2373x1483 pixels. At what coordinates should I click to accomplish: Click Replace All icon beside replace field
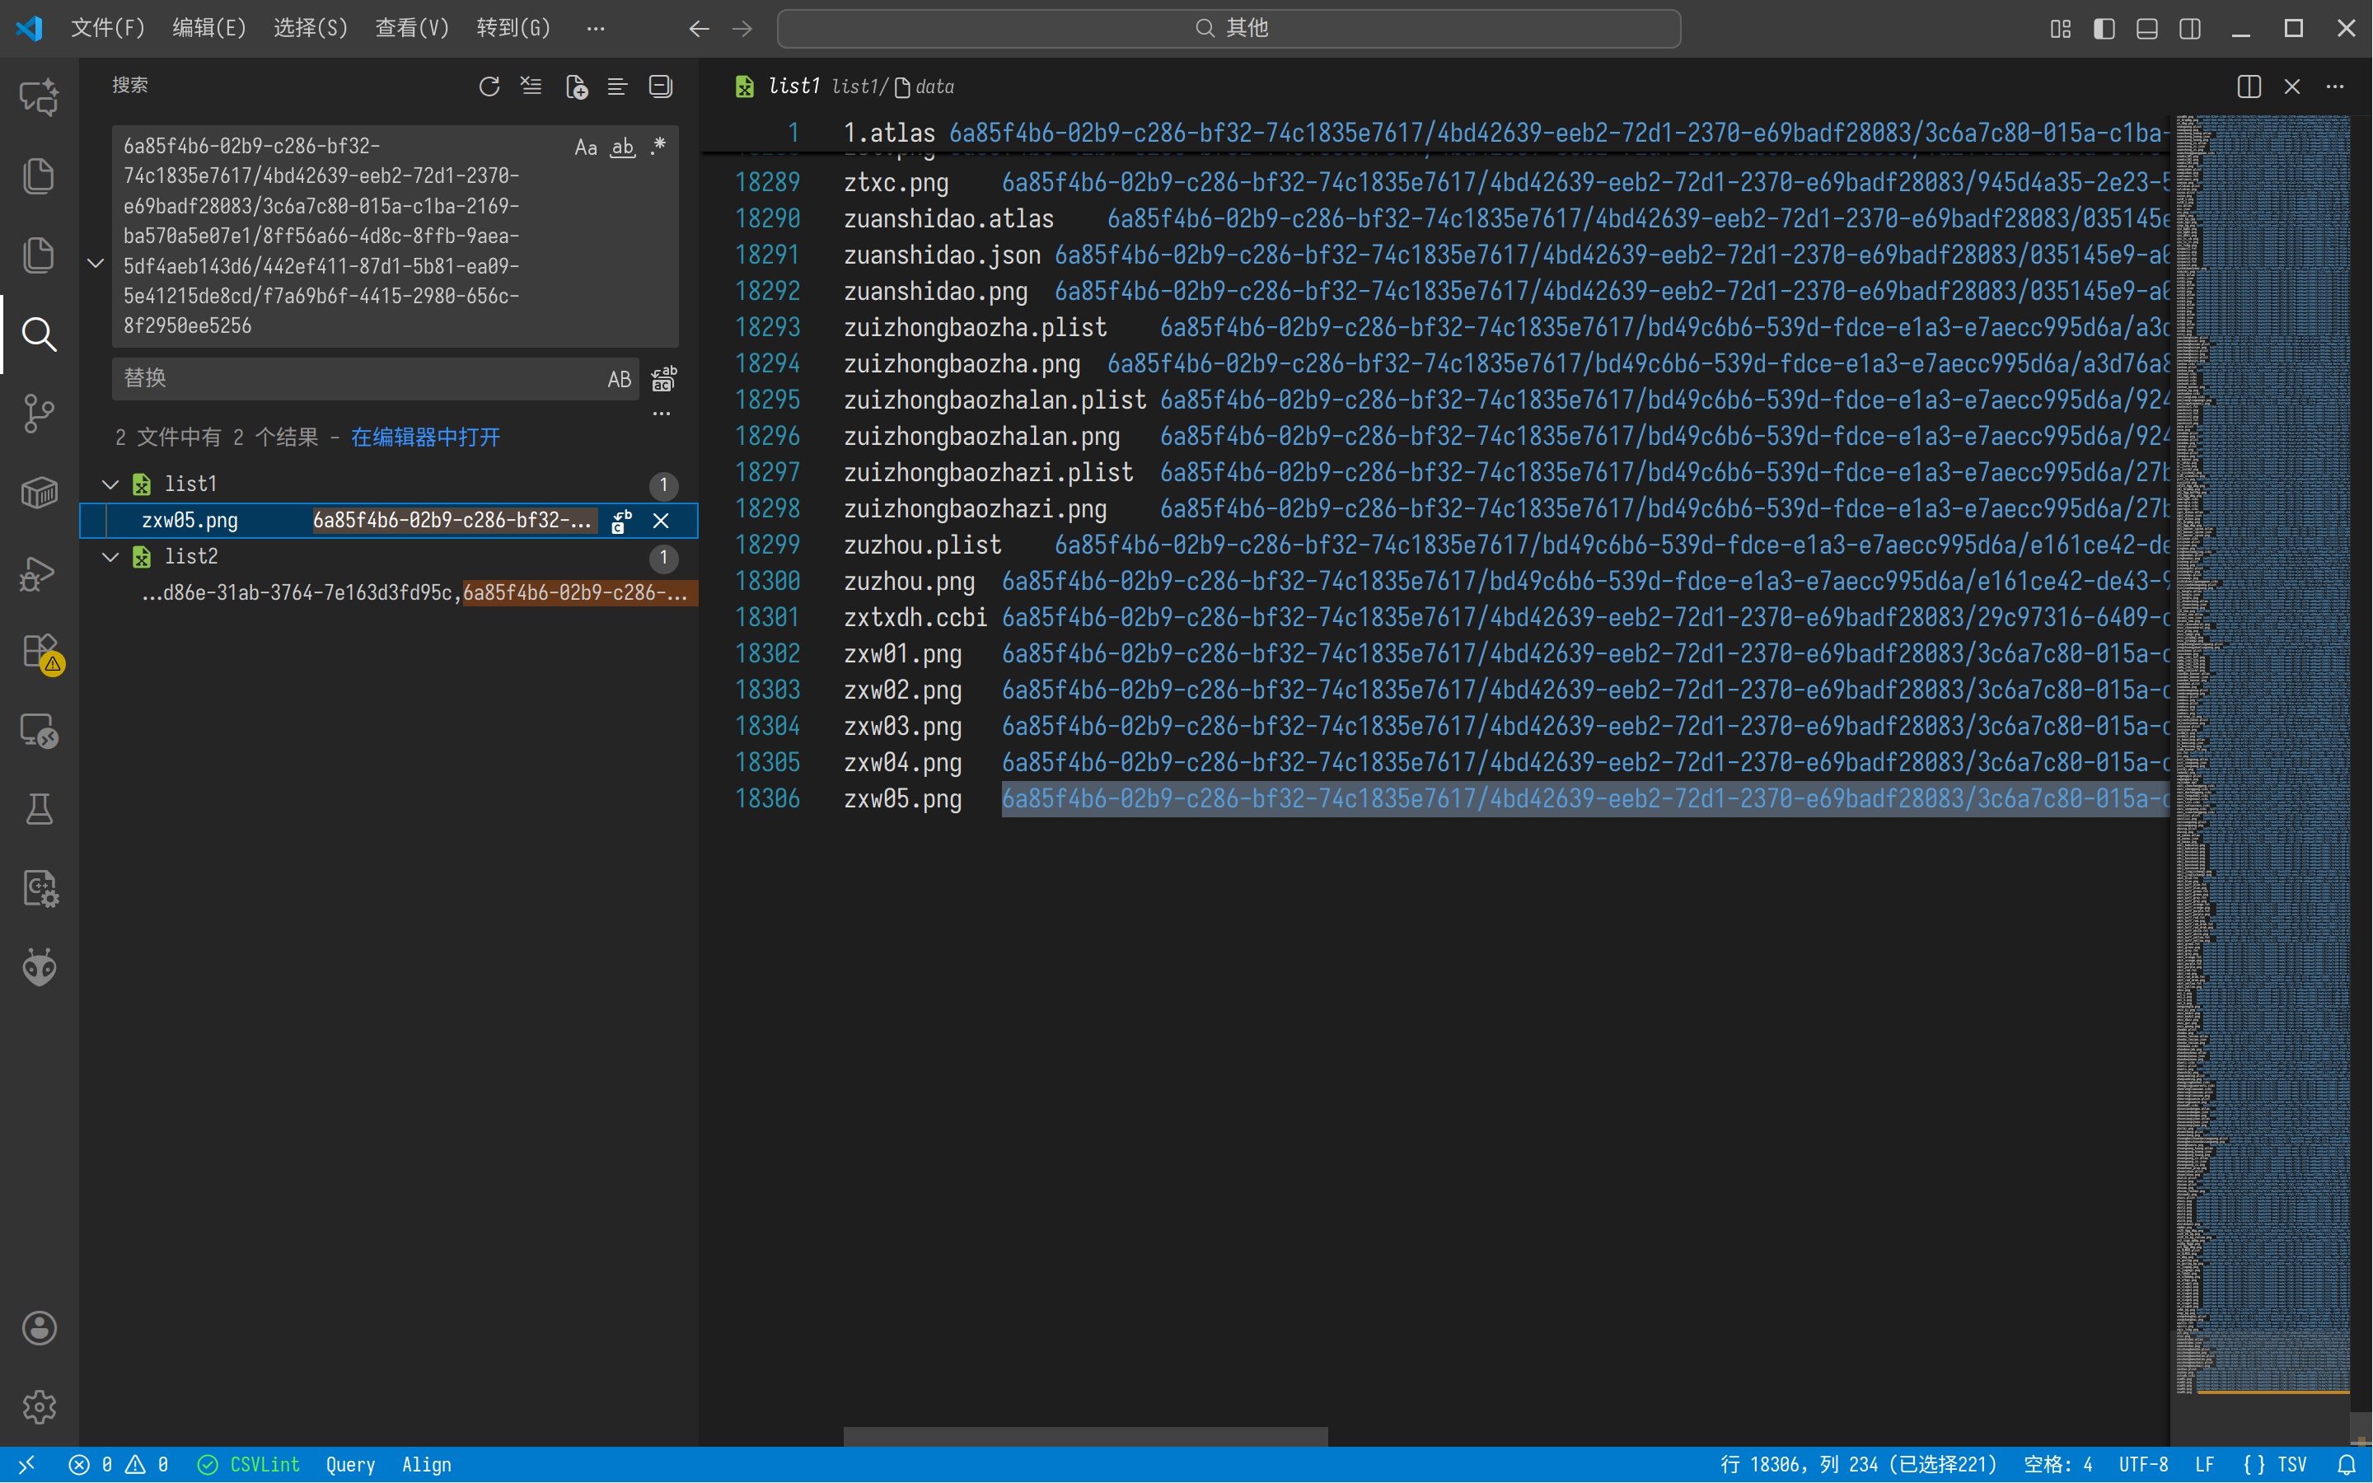coord(664,379)
